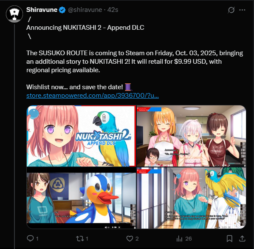Open the store.steampowered.com app link
Image resolution: width=254 pixels, height=249 pixels.
coord(93,96)
